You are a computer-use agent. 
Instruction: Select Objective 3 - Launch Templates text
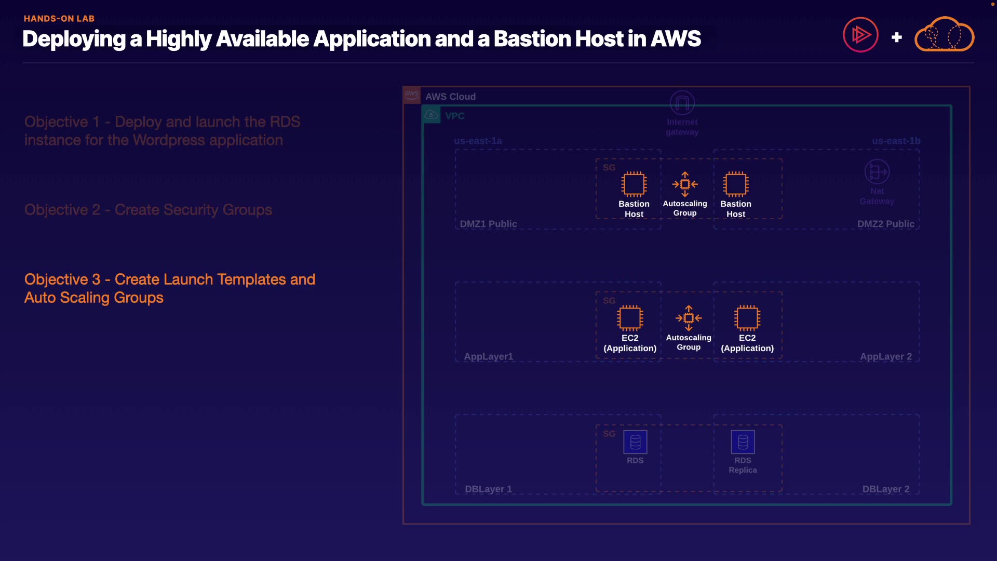[x=169, y=288]
